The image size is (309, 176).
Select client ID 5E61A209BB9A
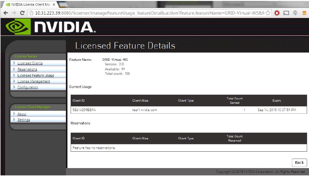pos(84,110)
